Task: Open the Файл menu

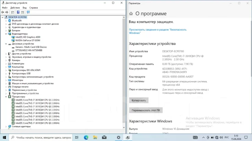Action: (5, 8)
